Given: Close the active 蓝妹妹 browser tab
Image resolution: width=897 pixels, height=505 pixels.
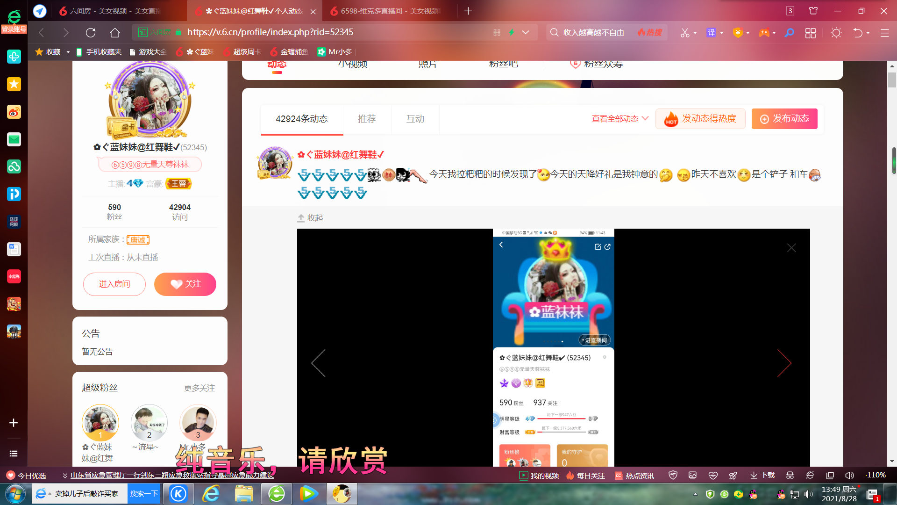Looking at the screenshot, I should point(313,11).
